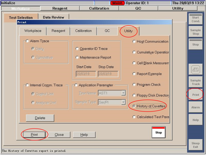This screenshot has width=206, height=155.
Task: Expand the Sample Type Ser/Pl dropdown
Action: point(123,102)
